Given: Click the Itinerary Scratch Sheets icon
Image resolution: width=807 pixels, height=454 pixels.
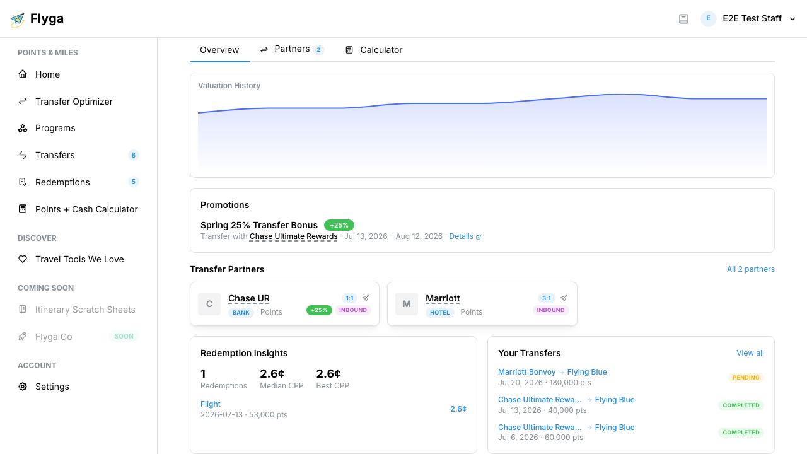Looking at the screenshot, I should (x=23, y=310).
